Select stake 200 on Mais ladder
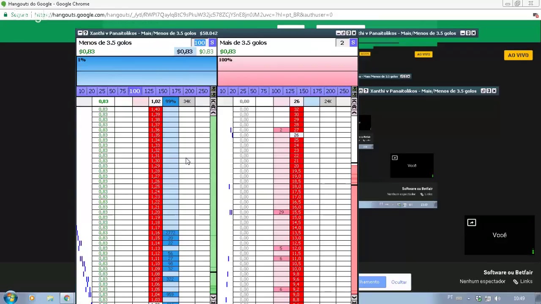 point(331,91)
